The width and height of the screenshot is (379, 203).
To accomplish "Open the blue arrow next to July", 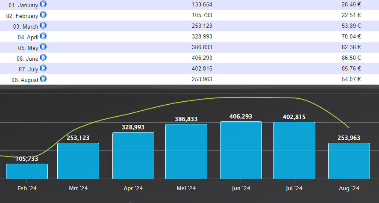I will tap(43, 68).
